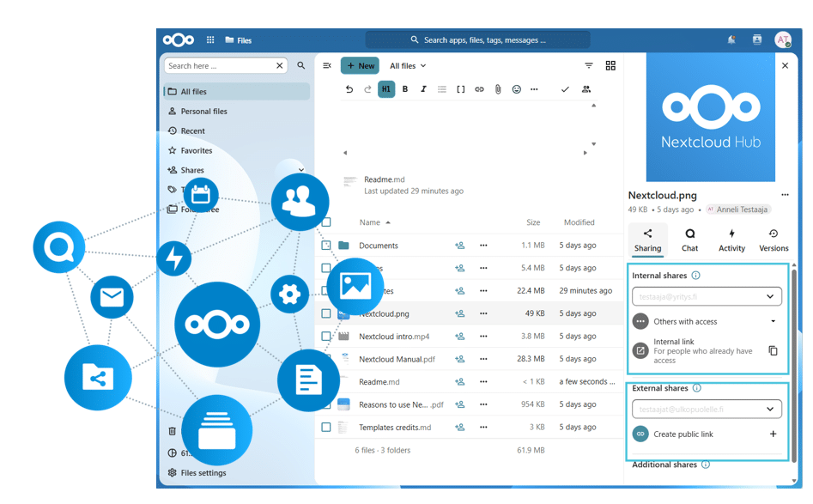Sort files by the Size column

click(533, 222)
